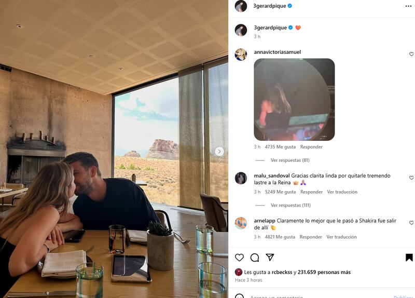The height and width of the screenshot is (298, 415).
Task: Expand Ver respuestas (111) replies
Action: pos(290,205)
